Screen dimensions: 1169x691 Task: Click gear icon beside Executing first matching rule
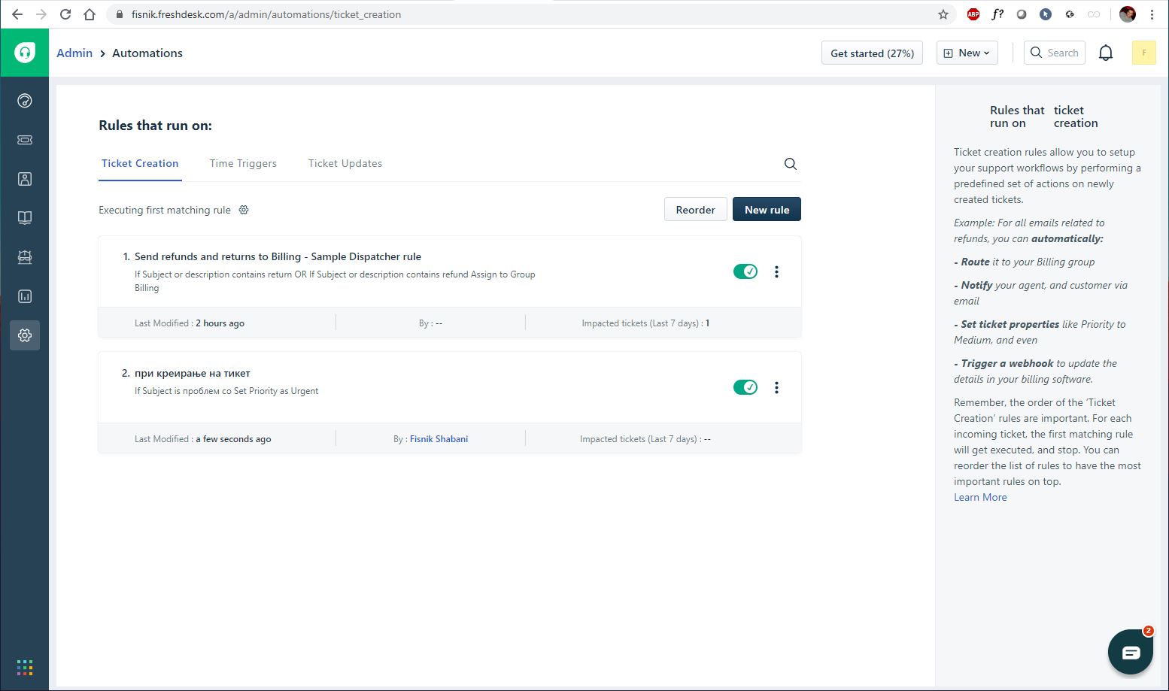[244, 210]
